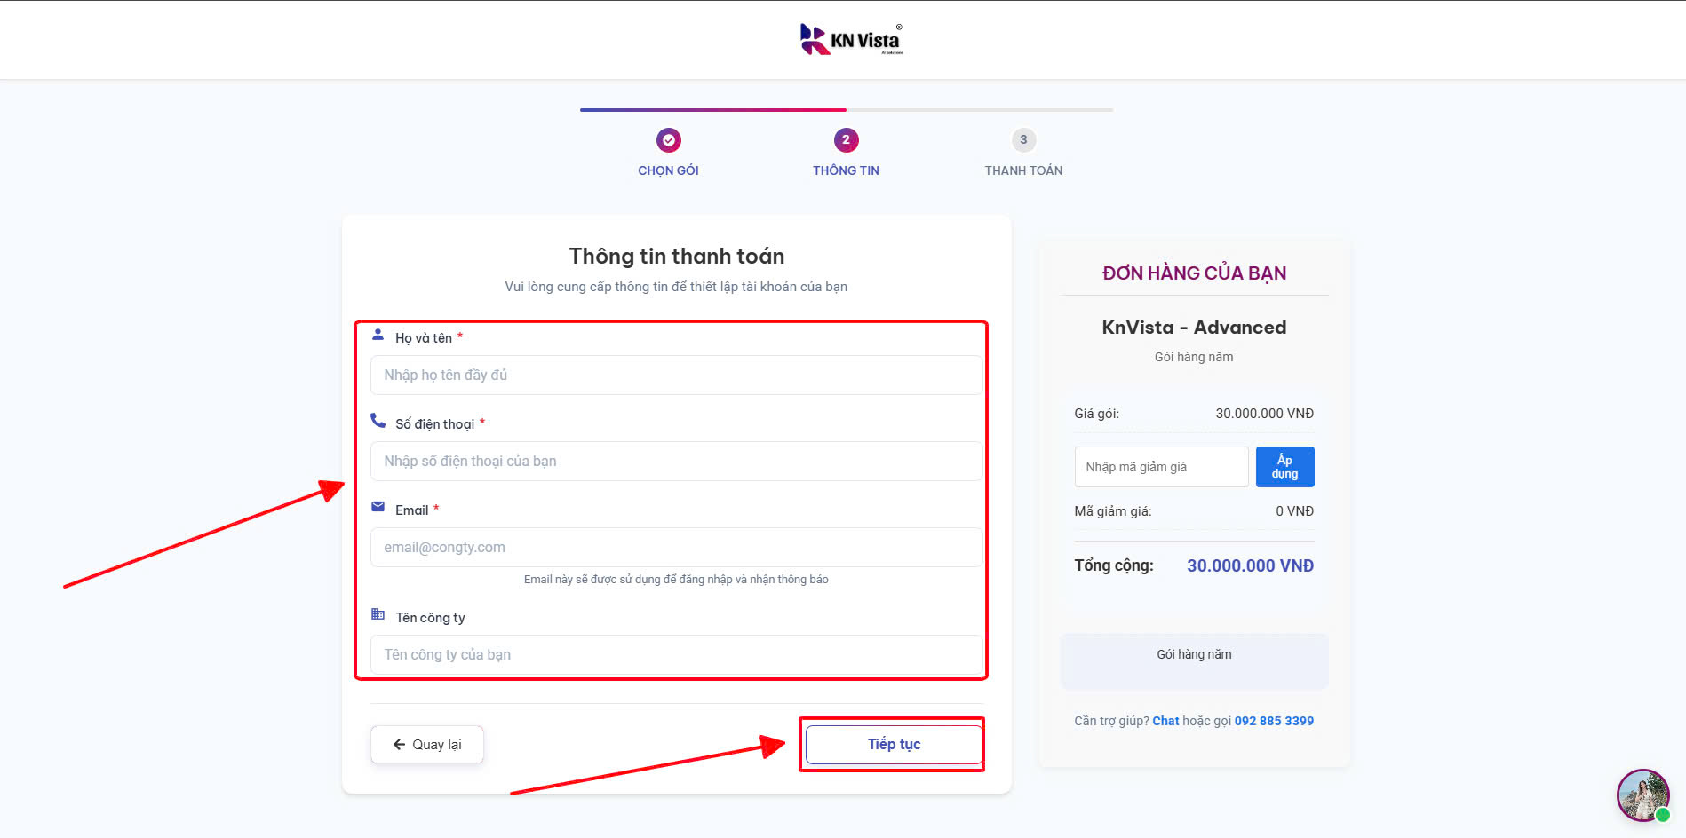
Task: Click the phone icon beside Số điện thoại
Action: tap(378, 421)
